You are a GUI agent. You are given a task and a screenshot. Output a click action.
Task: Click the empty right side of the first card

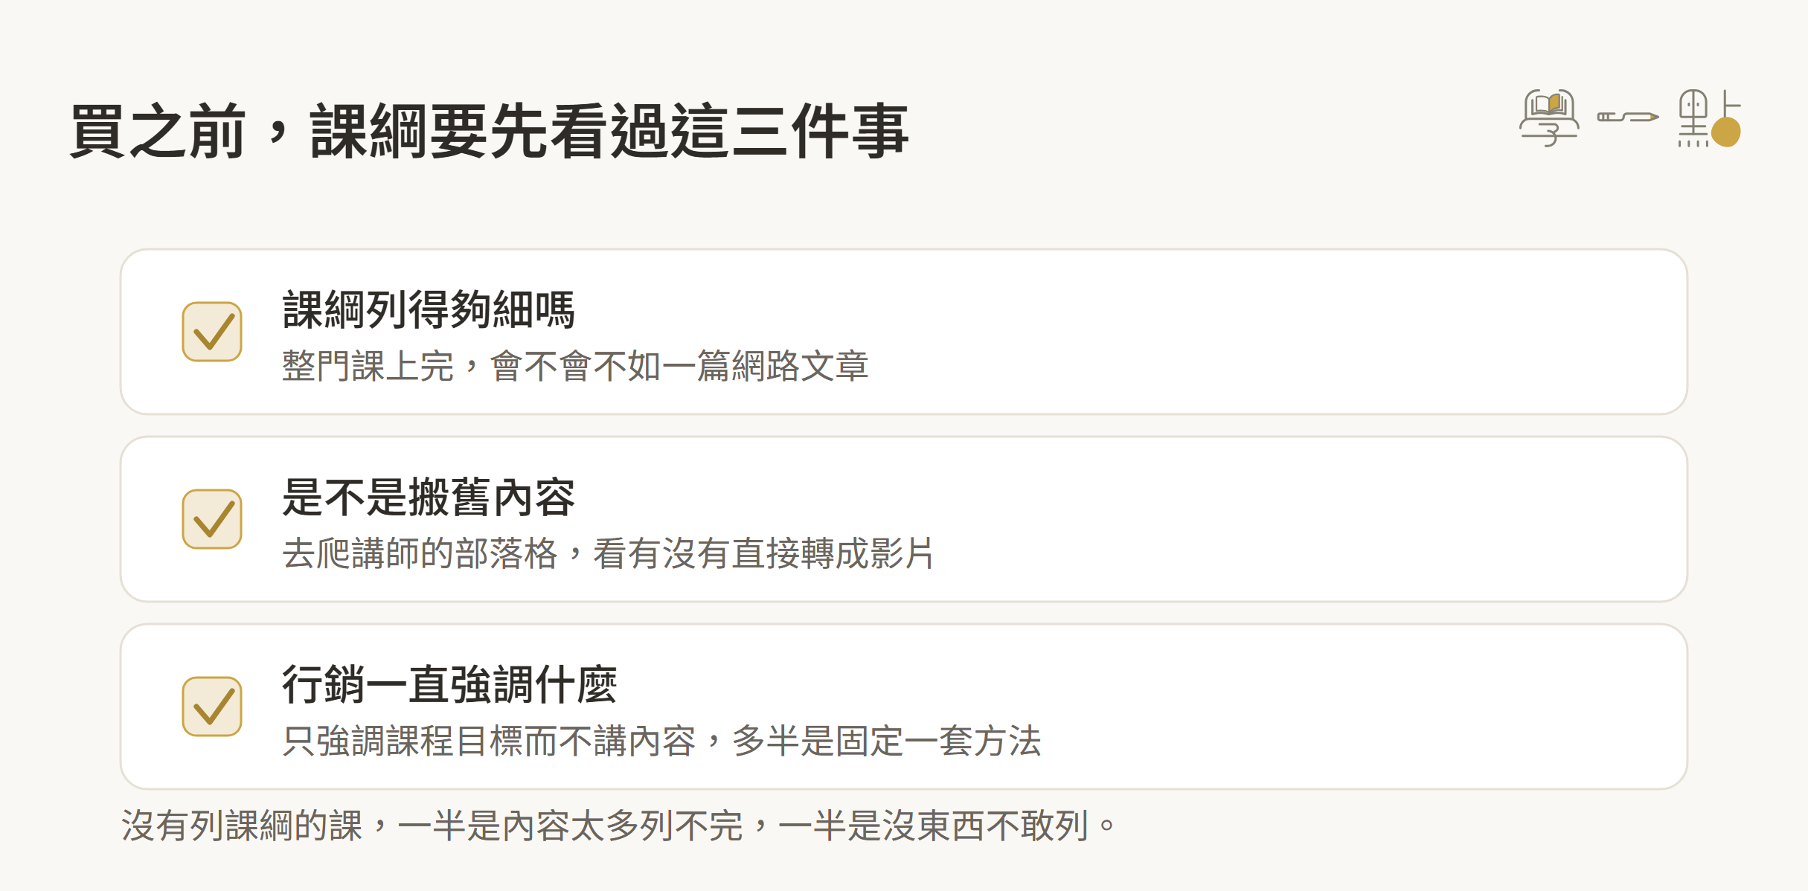[x=1302, y=332]
